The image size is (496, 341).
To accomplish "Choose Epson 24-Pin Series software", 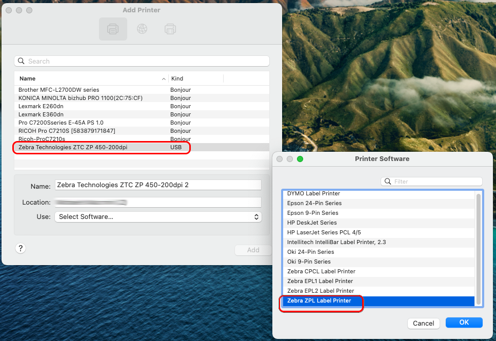I will click(x=379, y=203).
